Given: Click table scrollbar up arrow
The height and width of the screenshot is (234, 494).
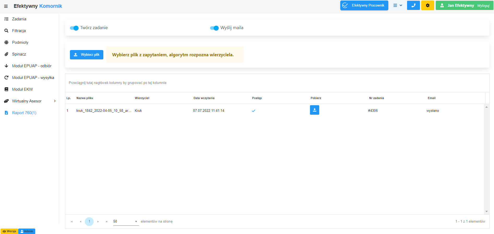Looking at the screenshot, I should click(486, 107).
